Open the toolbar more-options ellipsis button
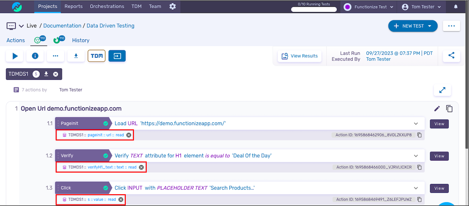 point(55,56)
